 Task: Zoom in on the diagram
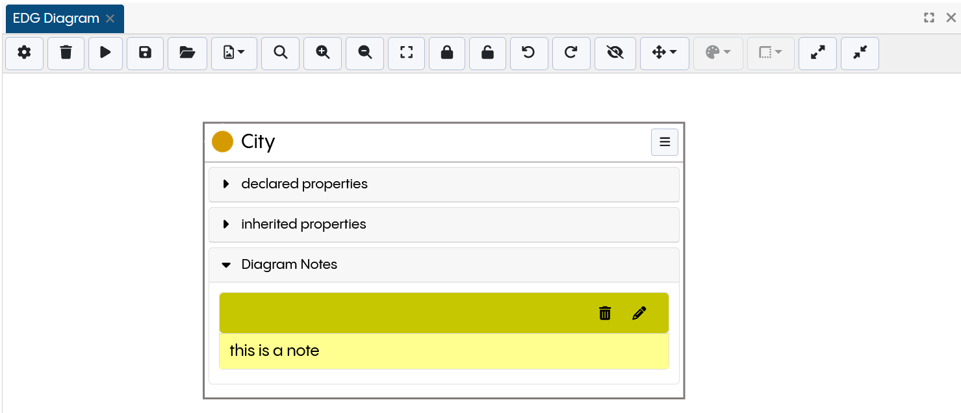tap(322, 53)
